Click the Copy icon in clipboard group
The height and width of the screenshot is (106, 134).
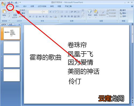click(x=9, y=13)
